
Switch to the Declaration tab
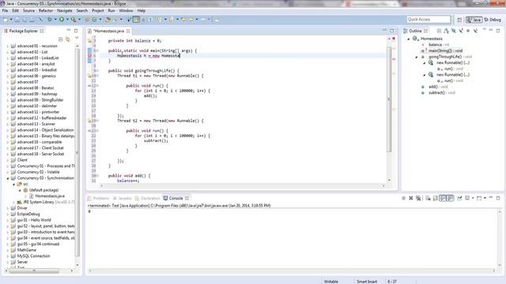148,198
